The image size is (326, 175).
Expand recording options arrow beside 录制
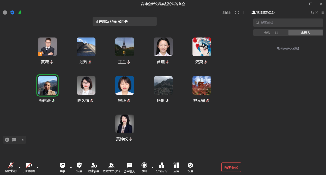point(153,167)
